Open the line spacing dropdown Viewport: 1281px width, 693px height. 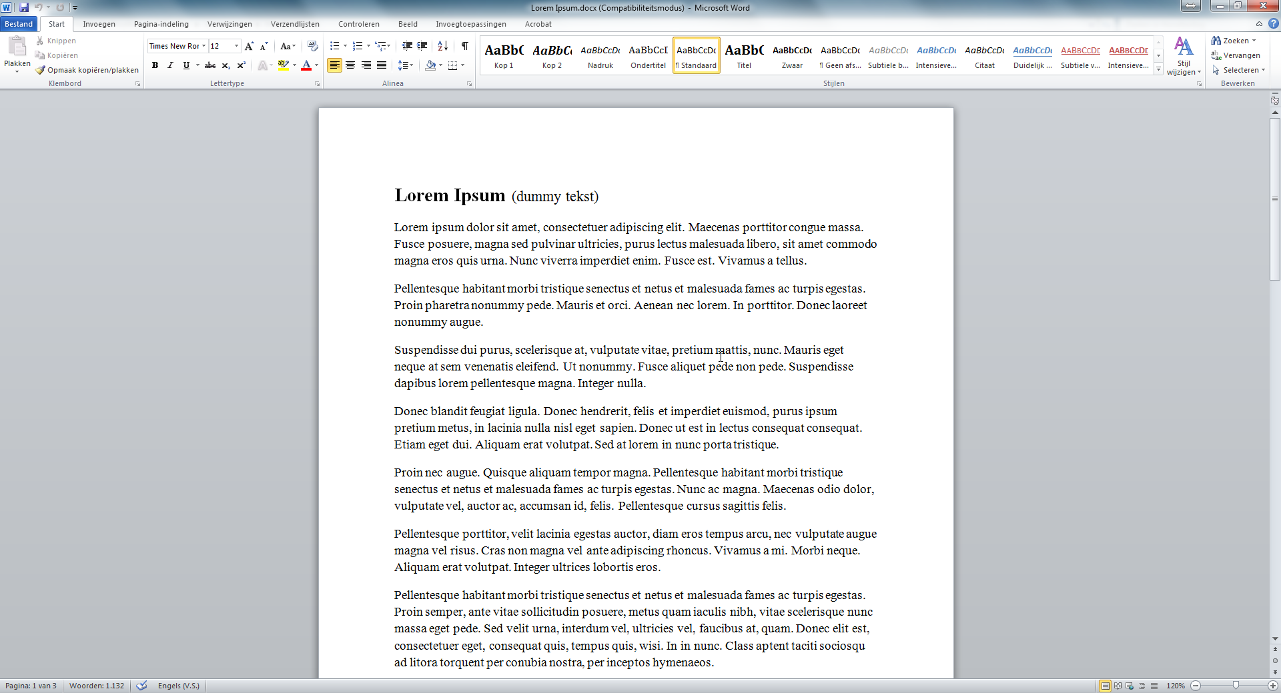click(405, 65)
